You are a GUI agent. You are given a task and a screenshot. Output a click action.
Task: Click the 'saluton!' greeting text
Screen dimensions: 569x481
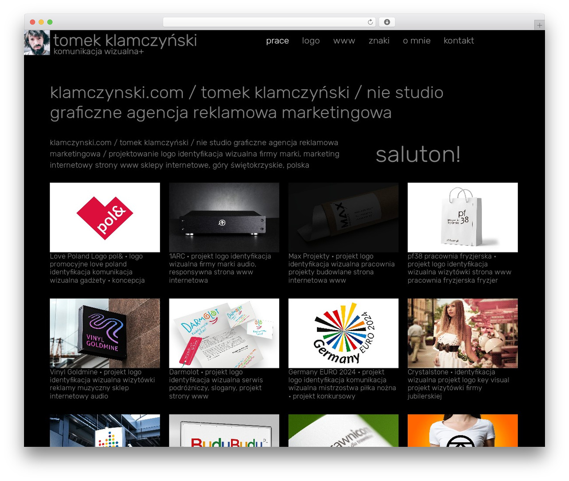point(418,154)
